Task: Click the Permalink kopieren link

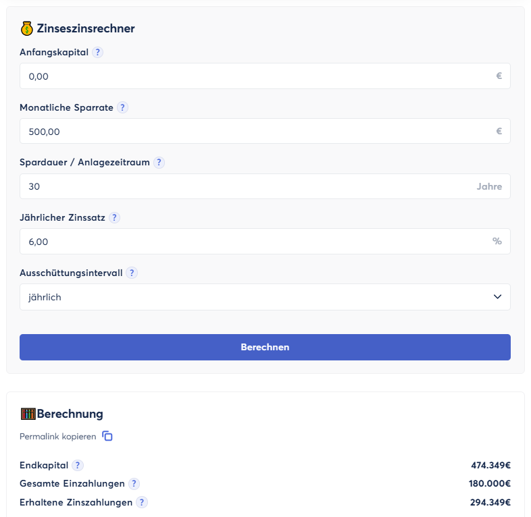Action: 58,437
